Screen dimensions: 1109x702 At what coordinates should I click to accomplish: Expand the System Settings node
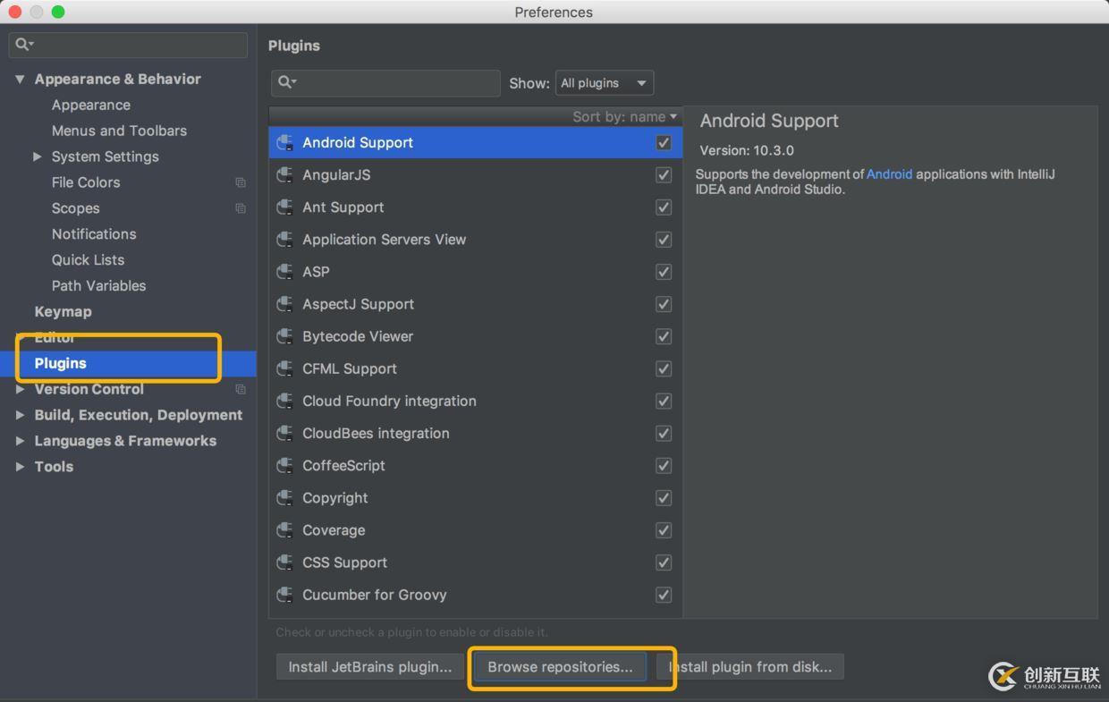(37, 156)
